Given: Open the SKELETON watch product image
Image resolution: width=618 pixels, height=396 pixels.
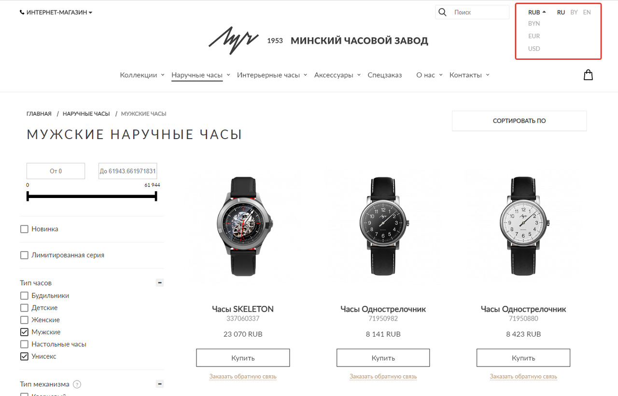Looking at the screenshot, I should tap(243, 226).
